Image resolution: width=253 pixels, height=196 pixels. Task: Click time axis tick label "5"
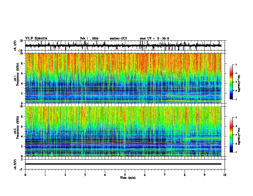click(x=125, y=175)
